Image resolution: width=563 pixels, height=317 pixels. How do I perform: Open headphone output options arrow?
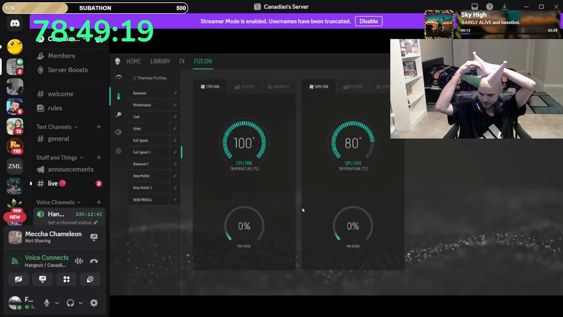tap(80, 303)
